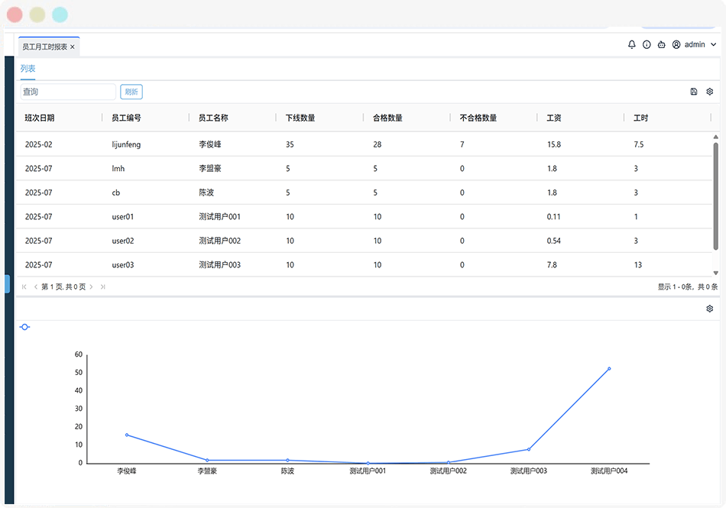Click the table vertical scrollbar thumb
Screen dimensions: 726x508
pos(716,196)
